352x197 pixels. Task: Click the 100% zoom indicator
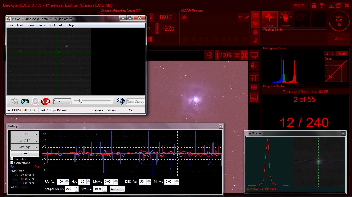(226, 55)
